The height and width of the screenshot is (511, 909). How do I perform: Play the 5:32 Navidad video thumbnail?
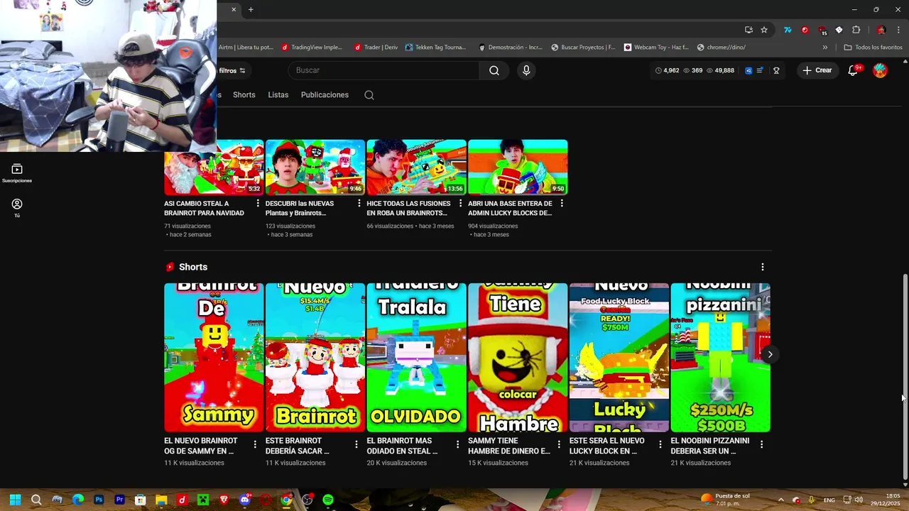click(214, 167)
